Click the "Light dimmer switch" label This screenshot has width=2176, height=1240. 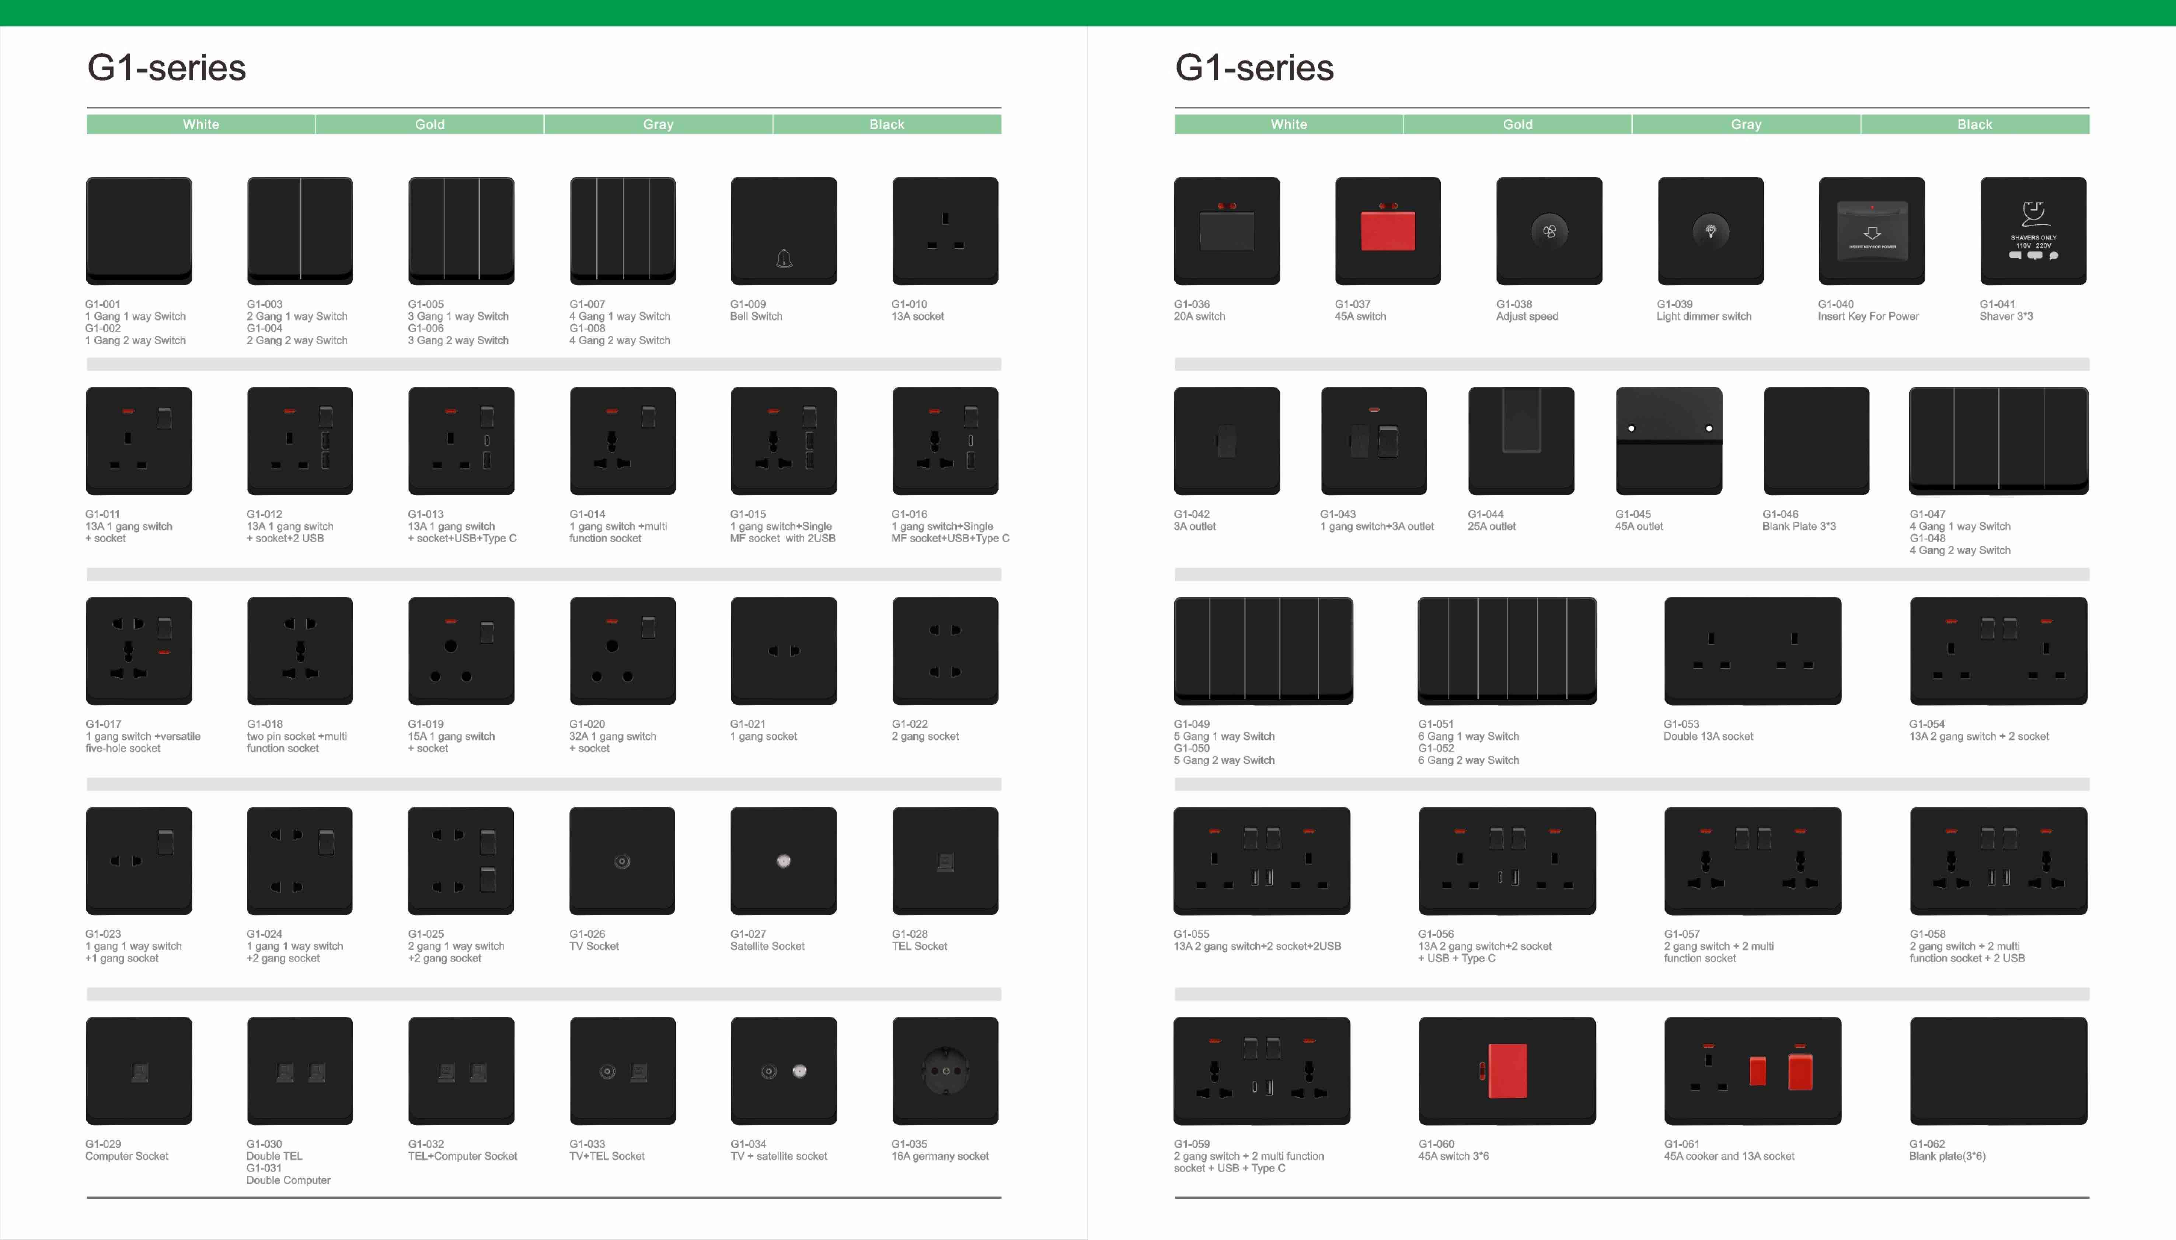pyautogui.click(x=1704, y=316)
